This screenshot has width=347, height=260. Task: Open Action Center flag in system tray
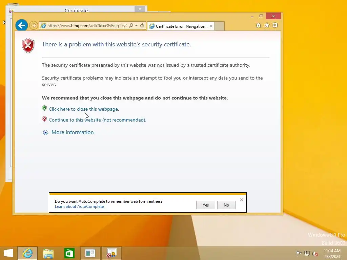click(x=299, y=253)
